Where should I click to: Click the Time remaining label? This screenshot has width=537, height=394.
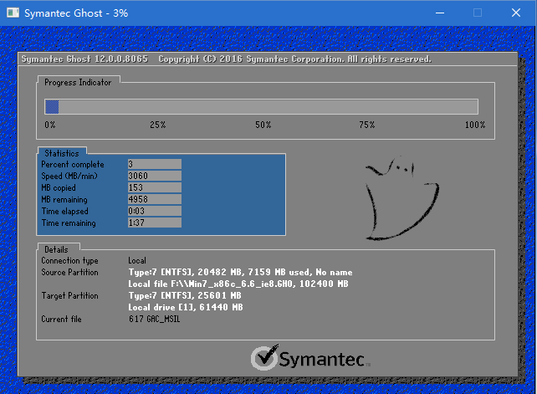click(x=69, y=223)
